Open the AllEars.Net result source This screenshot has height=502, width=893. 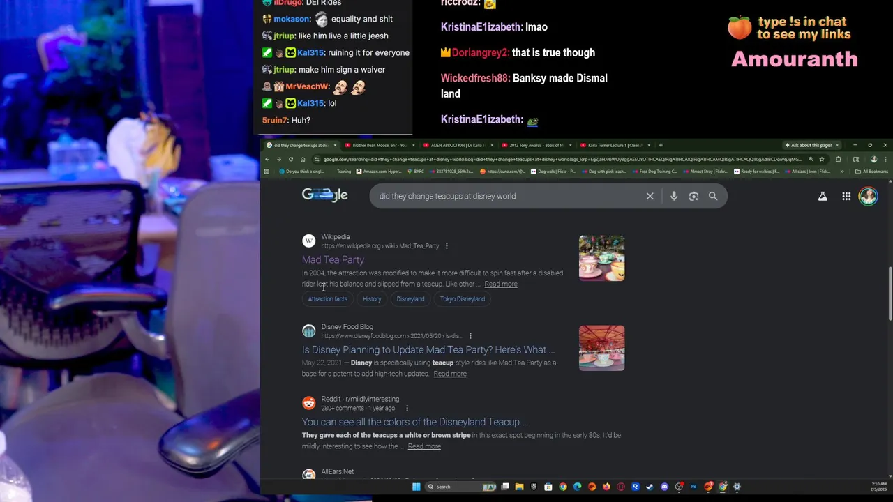337,472
